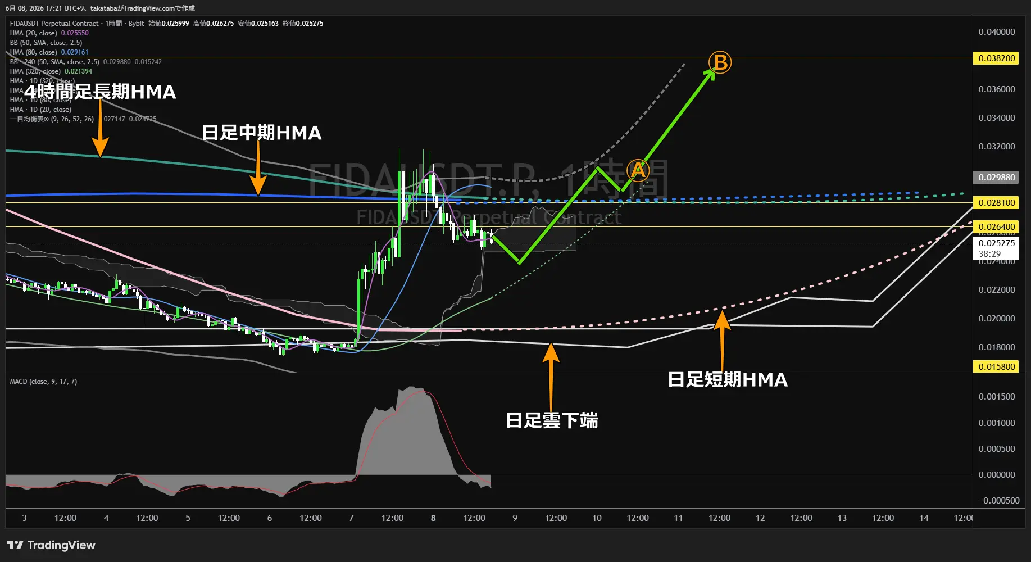The height and width of the screenshot is (562, 1031).
Task: Click 0.000500 on the MACD scale
Action: point(997,449)
